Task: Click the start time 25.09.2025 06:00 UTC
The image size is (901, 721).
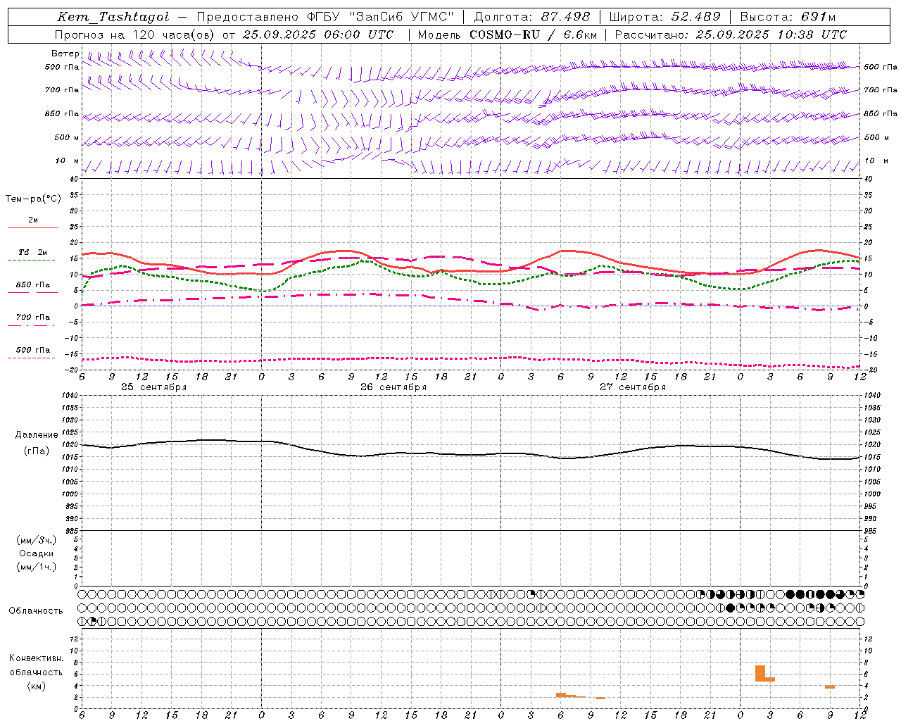Action: coord(318,35)
